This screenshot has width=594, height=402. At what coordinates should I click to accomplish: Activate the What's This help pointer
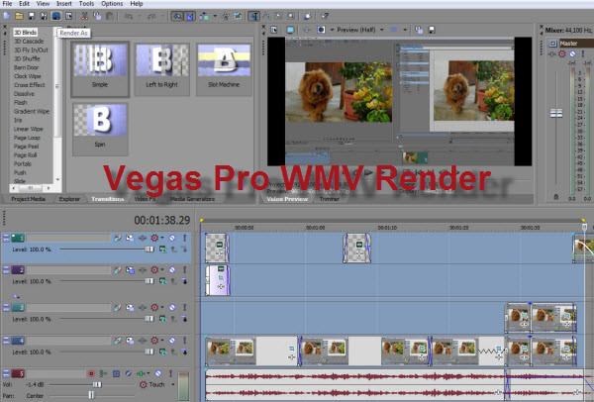click(x=325, y=16)
